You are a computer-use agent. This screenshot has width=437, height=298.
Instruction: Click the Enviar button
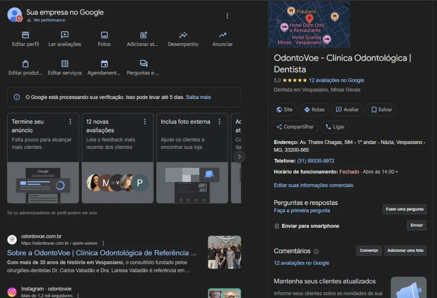click(x=417, y=225)
